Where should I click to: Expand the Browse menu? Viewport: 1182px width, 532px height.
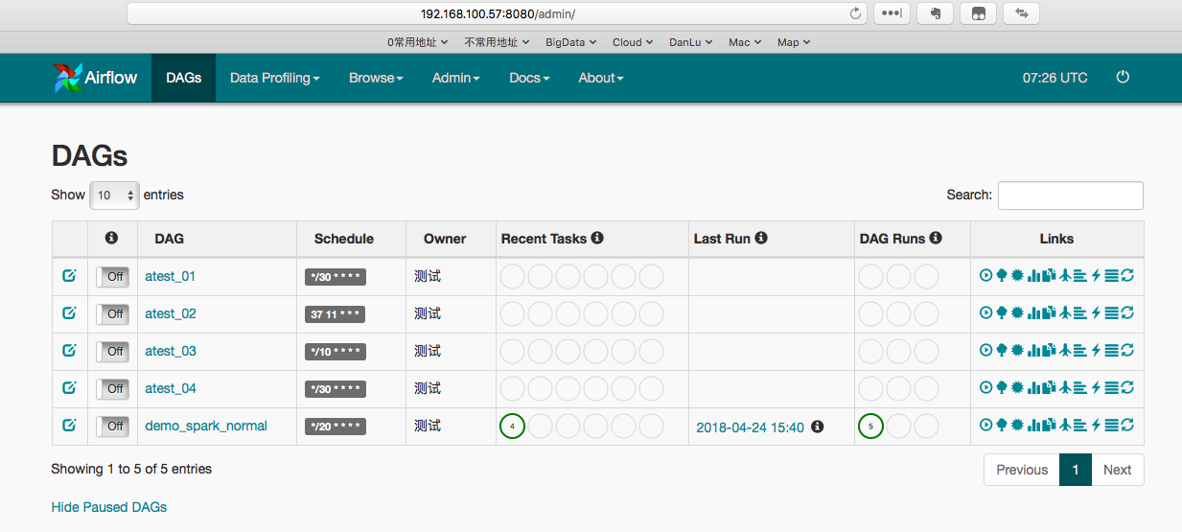pyautogui.click(x=376, y=78)
